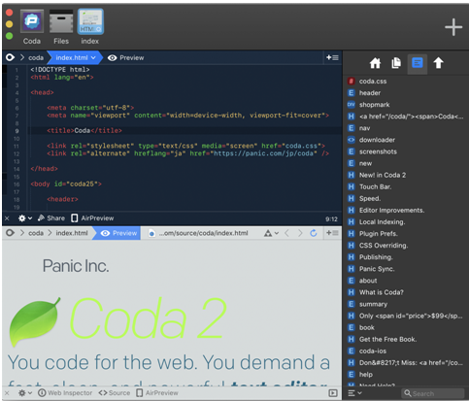Click the Home icon in sidebar
Image resolution: width=469 pixels, height=401 pixels.
375,63
